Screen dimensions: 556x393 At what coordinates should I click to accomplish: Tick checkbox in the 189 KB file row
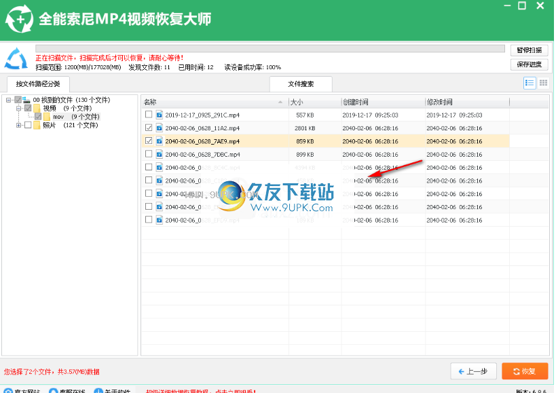(149, 219)
